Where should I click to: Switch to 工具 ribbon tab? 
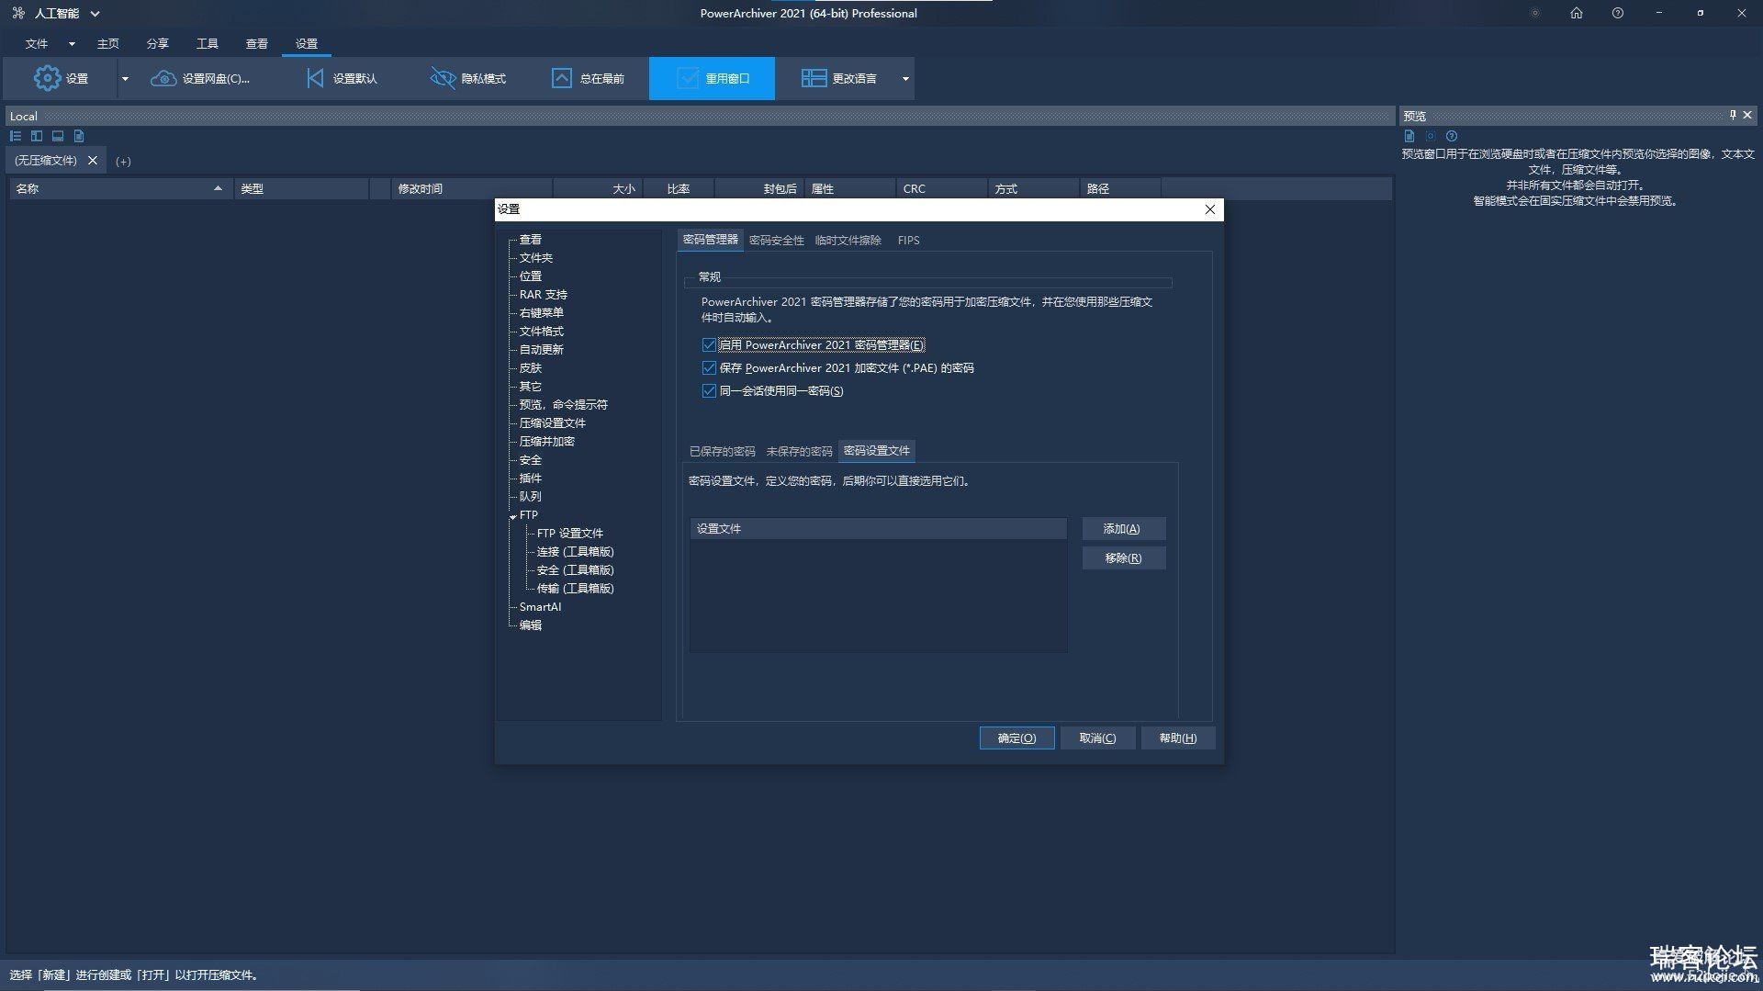pos(208,43)
